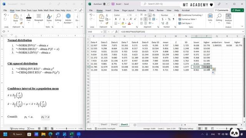Open Format as Table dropdown
246x138 pixels.
[x=188, y=19]
